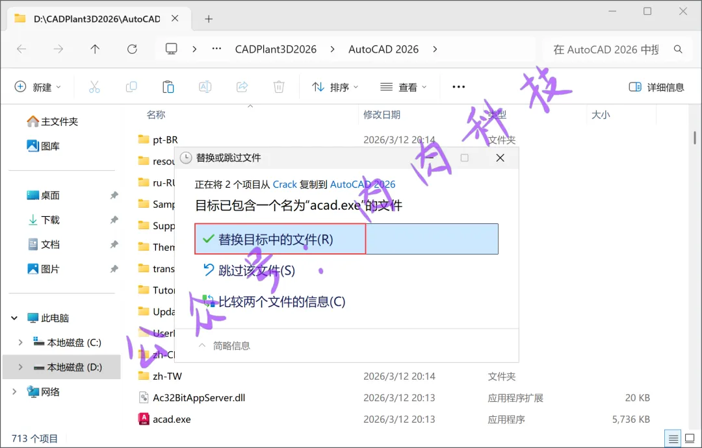Select the pt-BR folder
702x448 pixels.
pyautogui.click(x=157, y=140)
